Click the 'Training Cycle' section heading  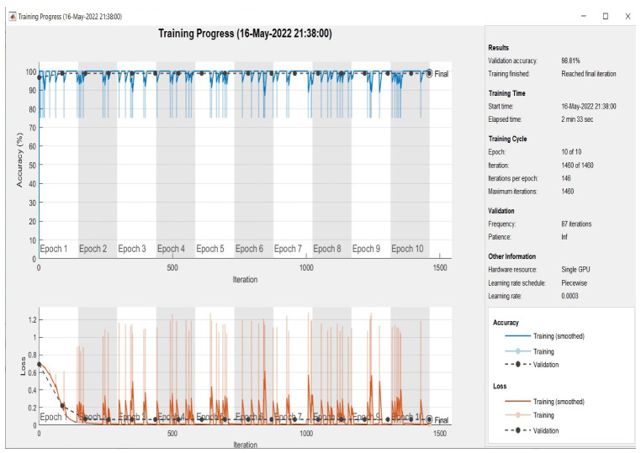pyautogui.click(x=507, y=139)
